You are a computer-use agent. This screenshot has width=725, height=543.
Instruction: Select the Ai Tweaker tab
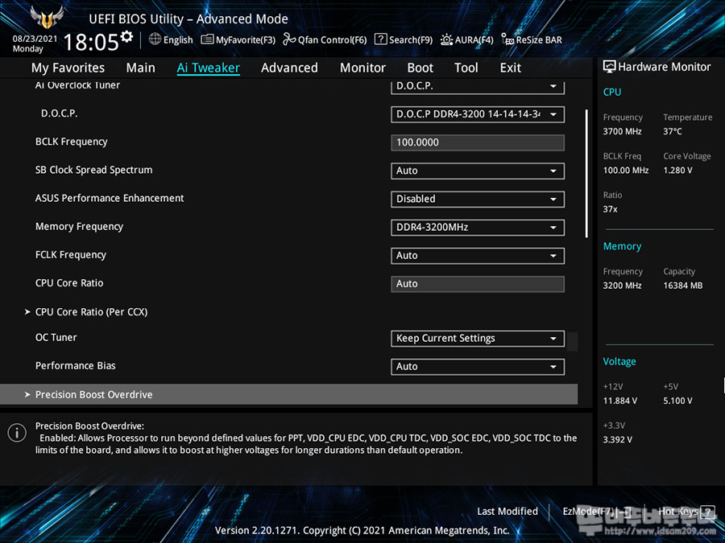click(208, 68)
